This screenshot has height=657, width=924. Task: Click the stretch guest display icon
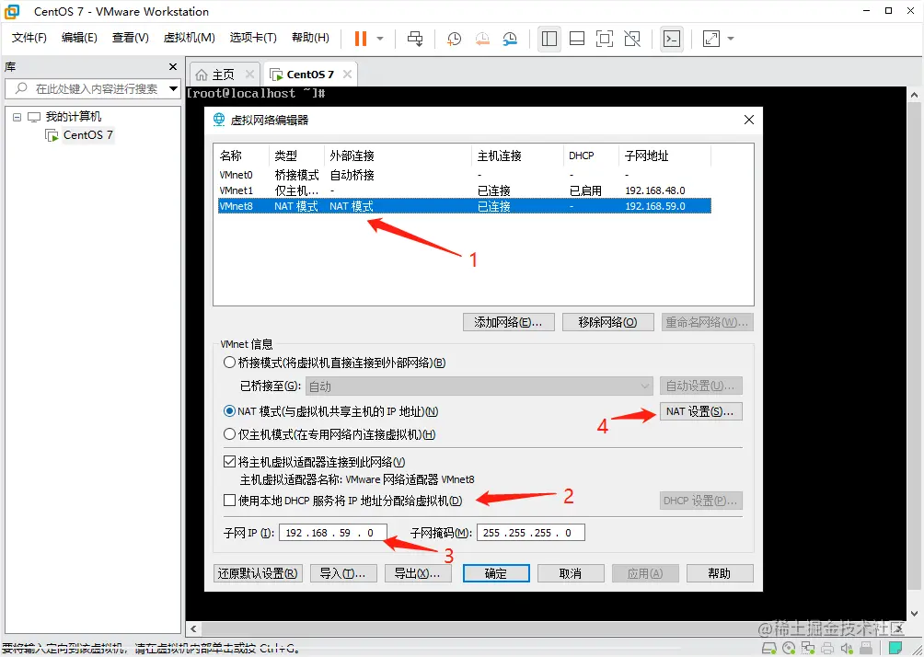pos(711,39)
